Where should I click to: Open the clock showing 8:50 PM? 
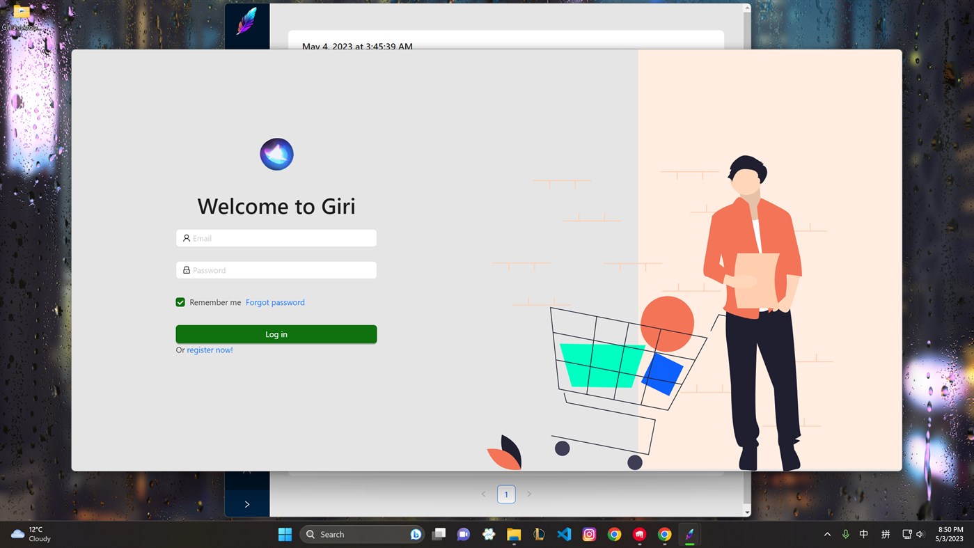click(x=950, y=534)
